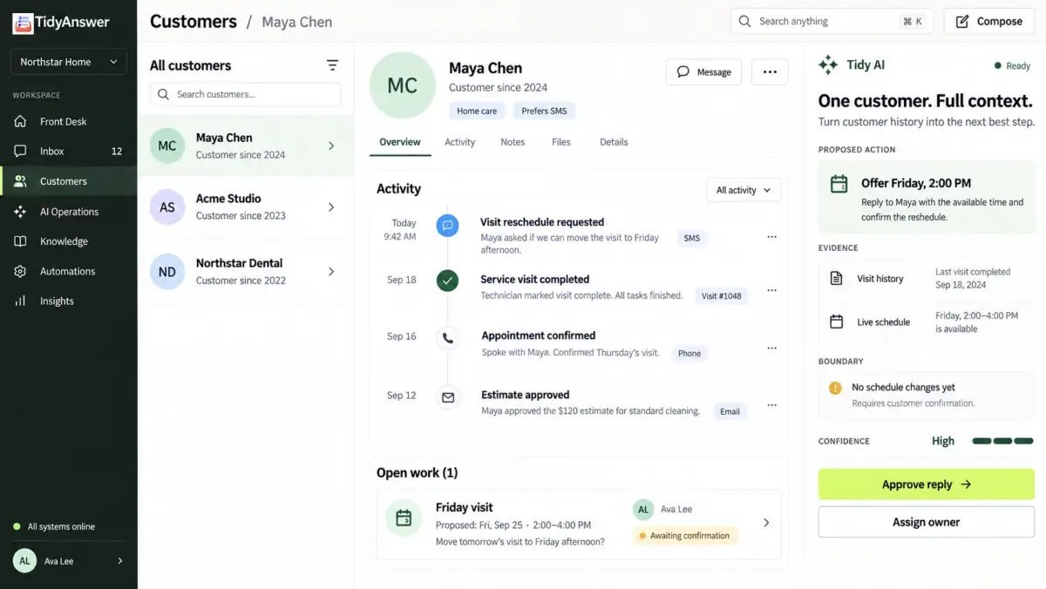Expand the Friday visit card chevron
1046x589 pixels.
pos(766,523)
